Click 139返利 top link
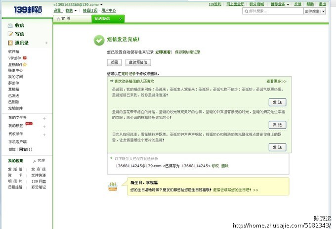The height and width of the screenshot is (229, 336). coord(215,4)
